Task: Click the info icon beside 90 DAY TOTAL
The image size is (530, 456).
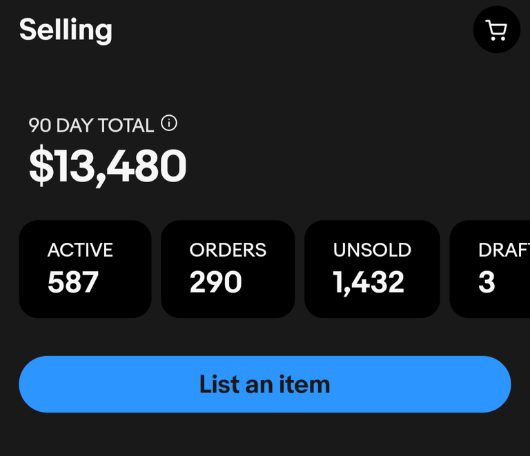Action: (168, 123)
